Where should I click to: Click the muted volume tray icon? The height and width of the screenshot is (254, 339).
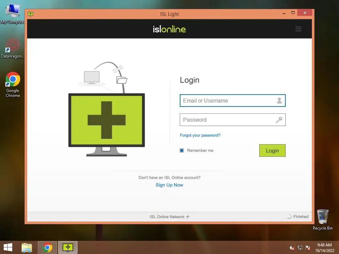tap(292, 247)
